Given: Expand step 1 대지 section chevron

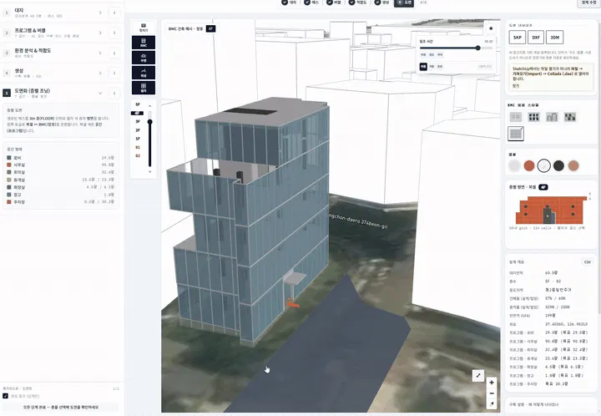Looking at the screenshot, I should point(100,13).
